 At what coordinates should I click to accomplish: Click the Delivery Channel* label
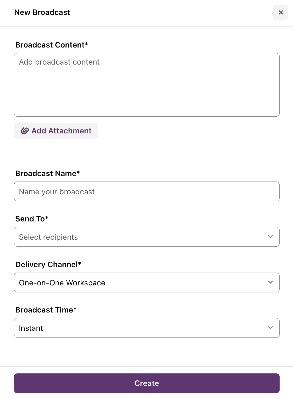pos(48,264)
